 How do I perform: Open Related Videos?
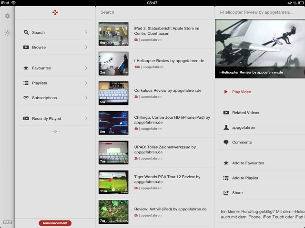point(245,113)
